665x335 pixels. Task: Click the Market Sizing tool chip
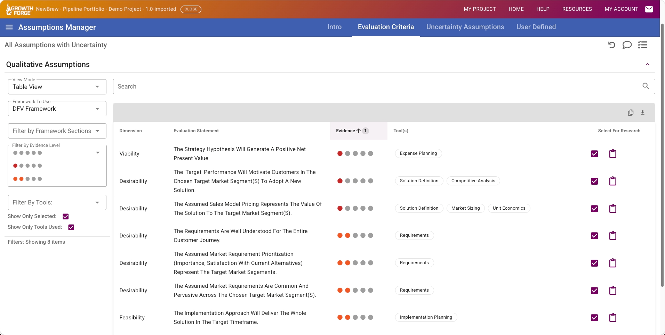(x=465, y=208)
